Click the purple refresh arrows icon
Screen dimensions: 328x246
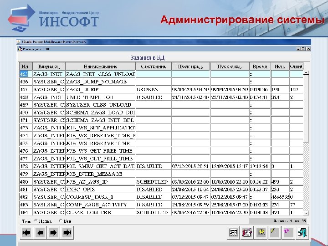coord(287,232)
